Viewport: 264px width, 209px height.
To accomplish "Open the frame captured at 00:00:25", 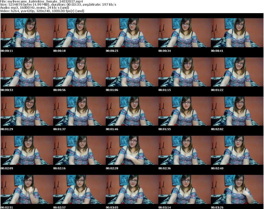I will [132, 33].
